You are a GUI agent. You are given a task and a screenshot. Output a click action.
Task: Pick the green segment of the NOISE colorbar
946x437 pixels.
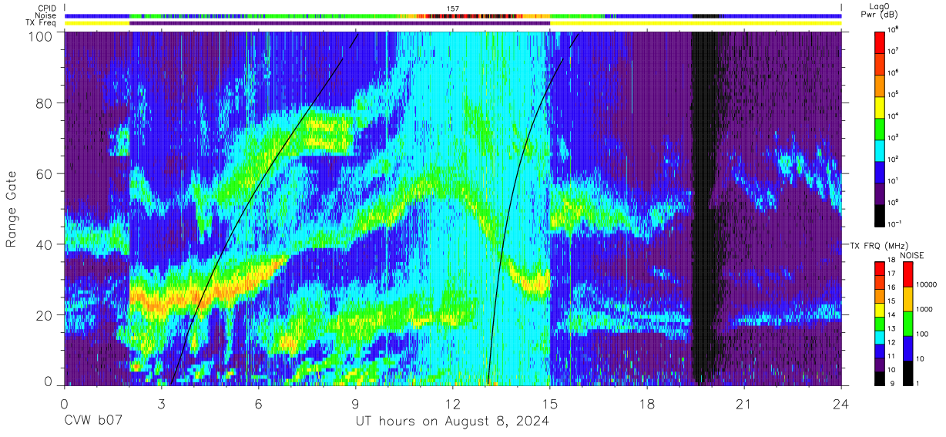coord(907,324)
